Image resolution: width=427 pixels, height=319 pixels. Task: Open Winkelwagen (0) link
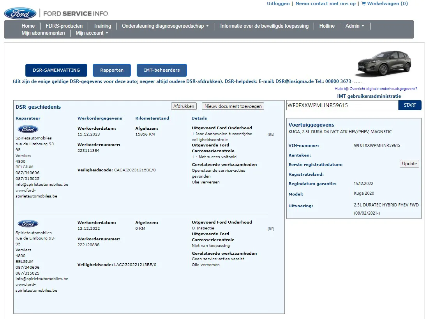coord(387,4)
